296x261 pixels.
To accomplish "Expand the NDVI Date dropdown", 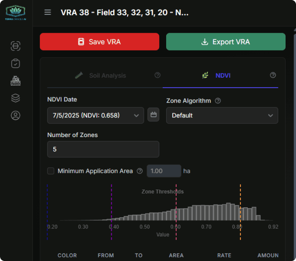I will (95, 115).
